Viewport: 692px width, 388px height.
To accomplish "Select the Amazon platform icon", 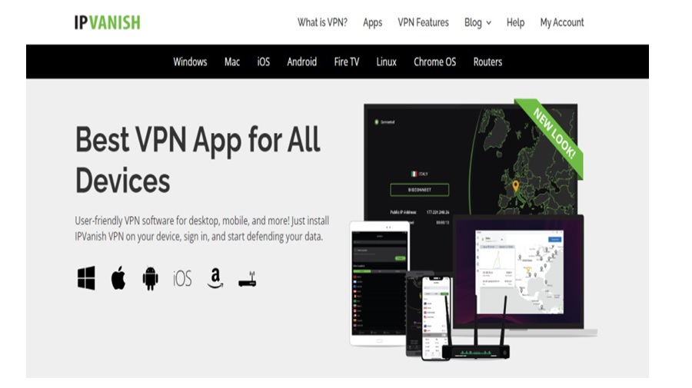I will click(x=215, y=278).
